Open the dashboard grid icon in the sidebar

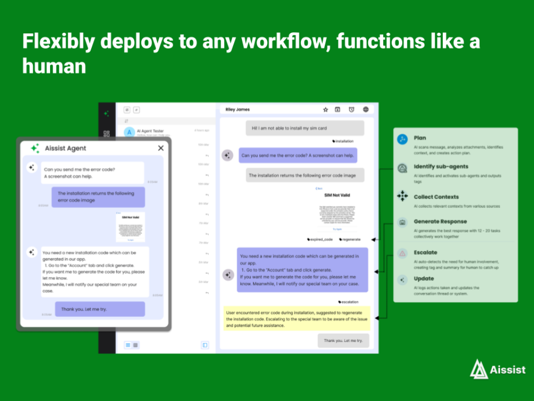106,134
